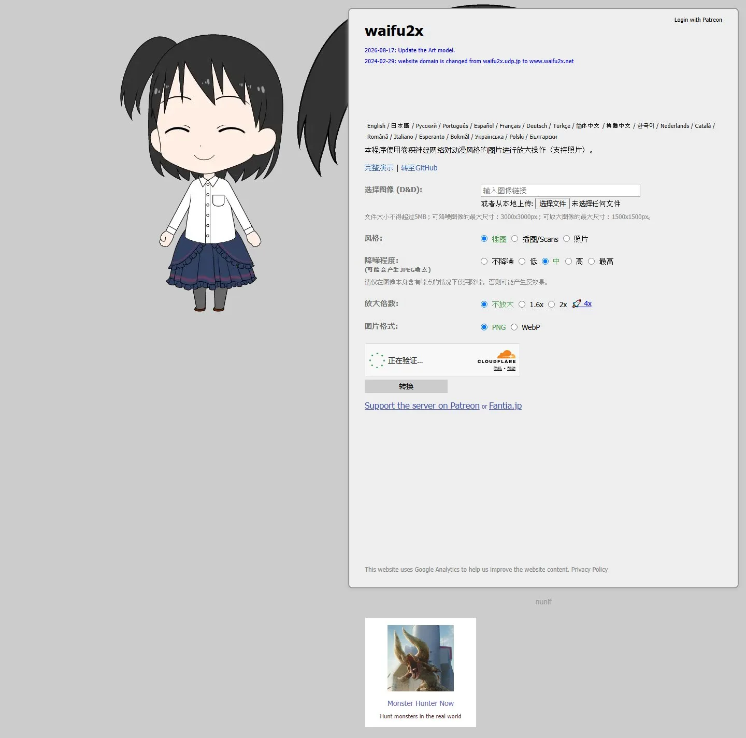Switch site language to 简体中文
Screen dimensions: 746x738
pyautogui.click(x=588, y=126)
